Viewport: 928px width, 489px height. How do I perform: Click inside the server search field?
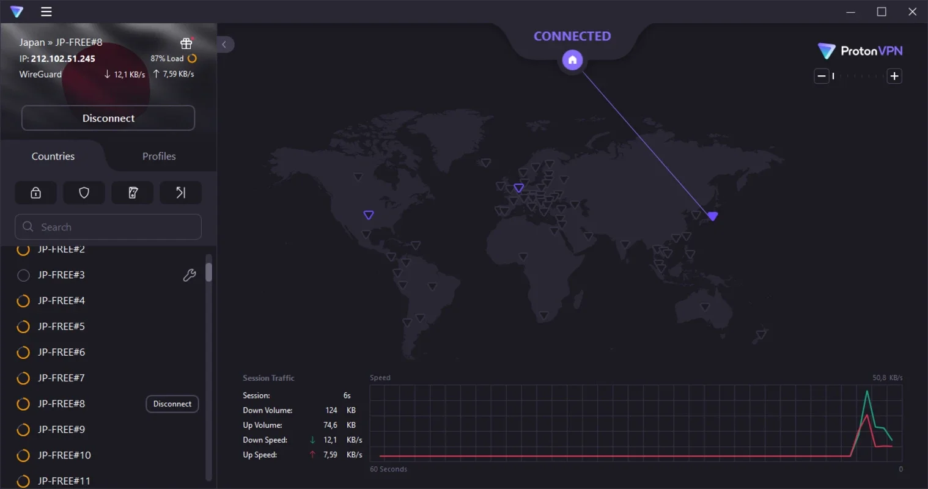point(108,227)
